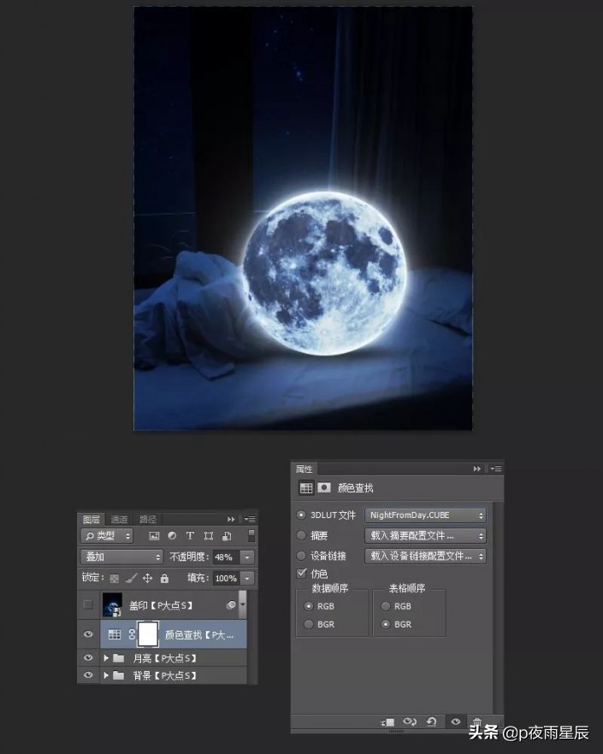Screen dimensions: 603x754
Task: Select the mask icon in Properties panel
Action: [324, 488]
